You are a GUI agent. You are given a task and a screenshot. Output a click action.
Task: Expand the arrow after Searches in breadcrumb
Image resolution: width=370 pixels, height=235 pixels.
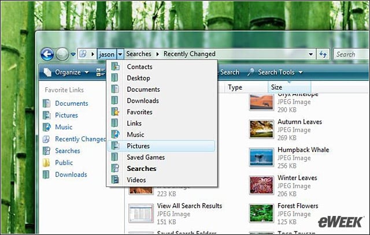click(158, 54)
